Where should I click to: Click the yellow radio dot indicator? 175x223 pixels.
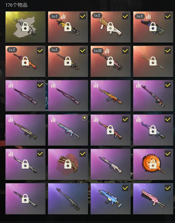click(x=85, y=118)
